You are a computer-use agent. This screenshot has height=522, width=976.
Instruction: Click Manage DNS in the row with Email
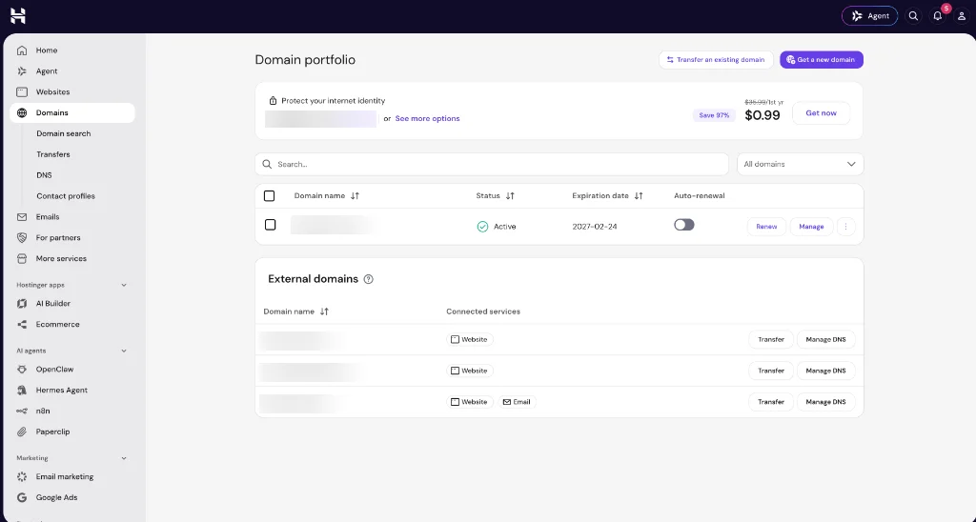825,402
